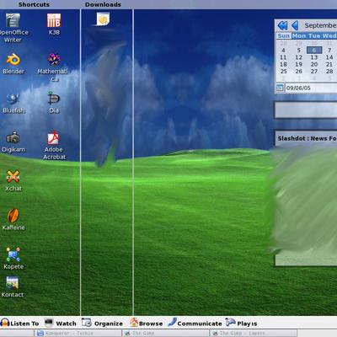Click the Sun weekday header
Viewport: 337px width, 337px height.
coord(283,36)
